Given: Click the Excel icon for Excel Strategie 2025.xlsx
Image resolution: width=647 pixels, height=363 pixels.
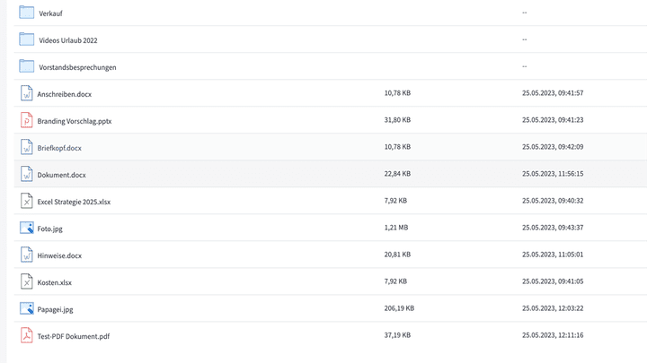Looking at the screenshot, I should [x=27, y=201].
